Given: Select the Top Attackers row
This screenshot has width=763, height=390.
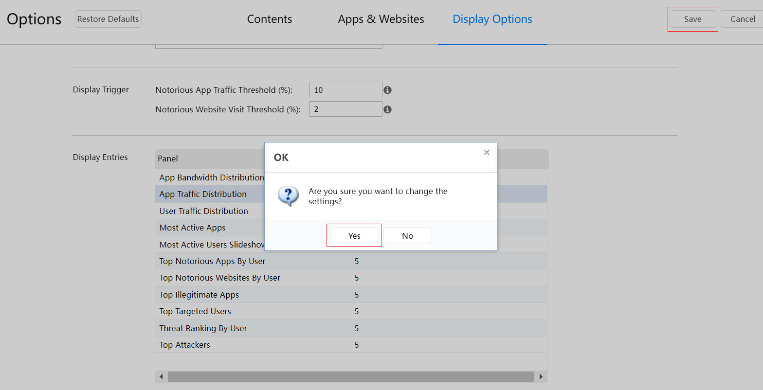Looking at the screenshot, I should 185,345.
